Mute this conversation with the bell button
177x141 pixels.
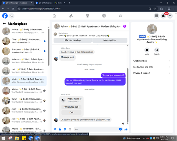click(x=147, y=50)
